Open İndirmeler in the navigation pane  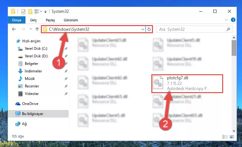click(33, 71)
